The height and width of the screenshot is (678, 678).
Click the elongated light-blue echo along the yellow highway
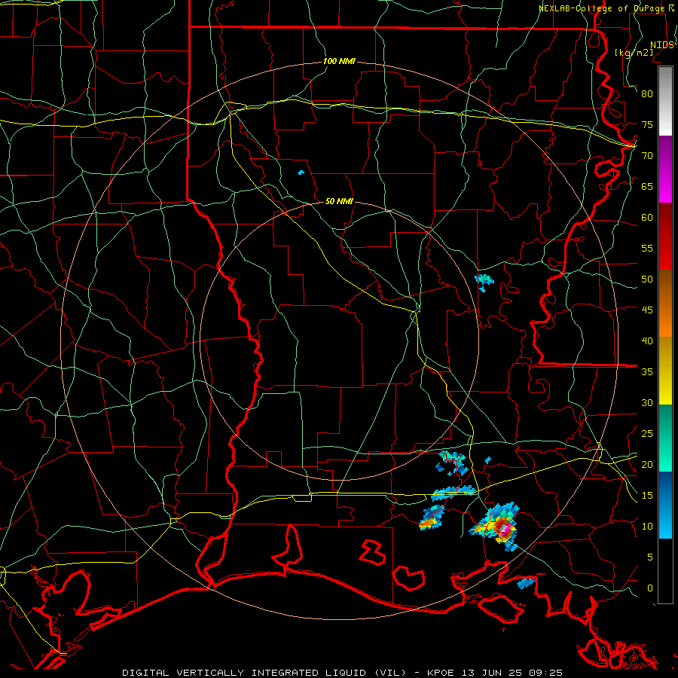(x=454, y=492)
